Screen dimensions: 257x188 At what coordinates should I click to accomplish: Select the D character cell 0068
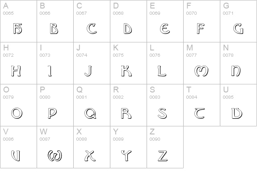(129, 21)
